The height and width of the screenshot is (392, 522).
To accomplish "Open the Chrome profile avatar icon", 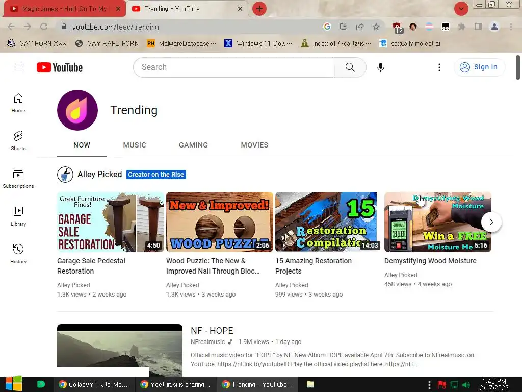I will coord(494,27).
